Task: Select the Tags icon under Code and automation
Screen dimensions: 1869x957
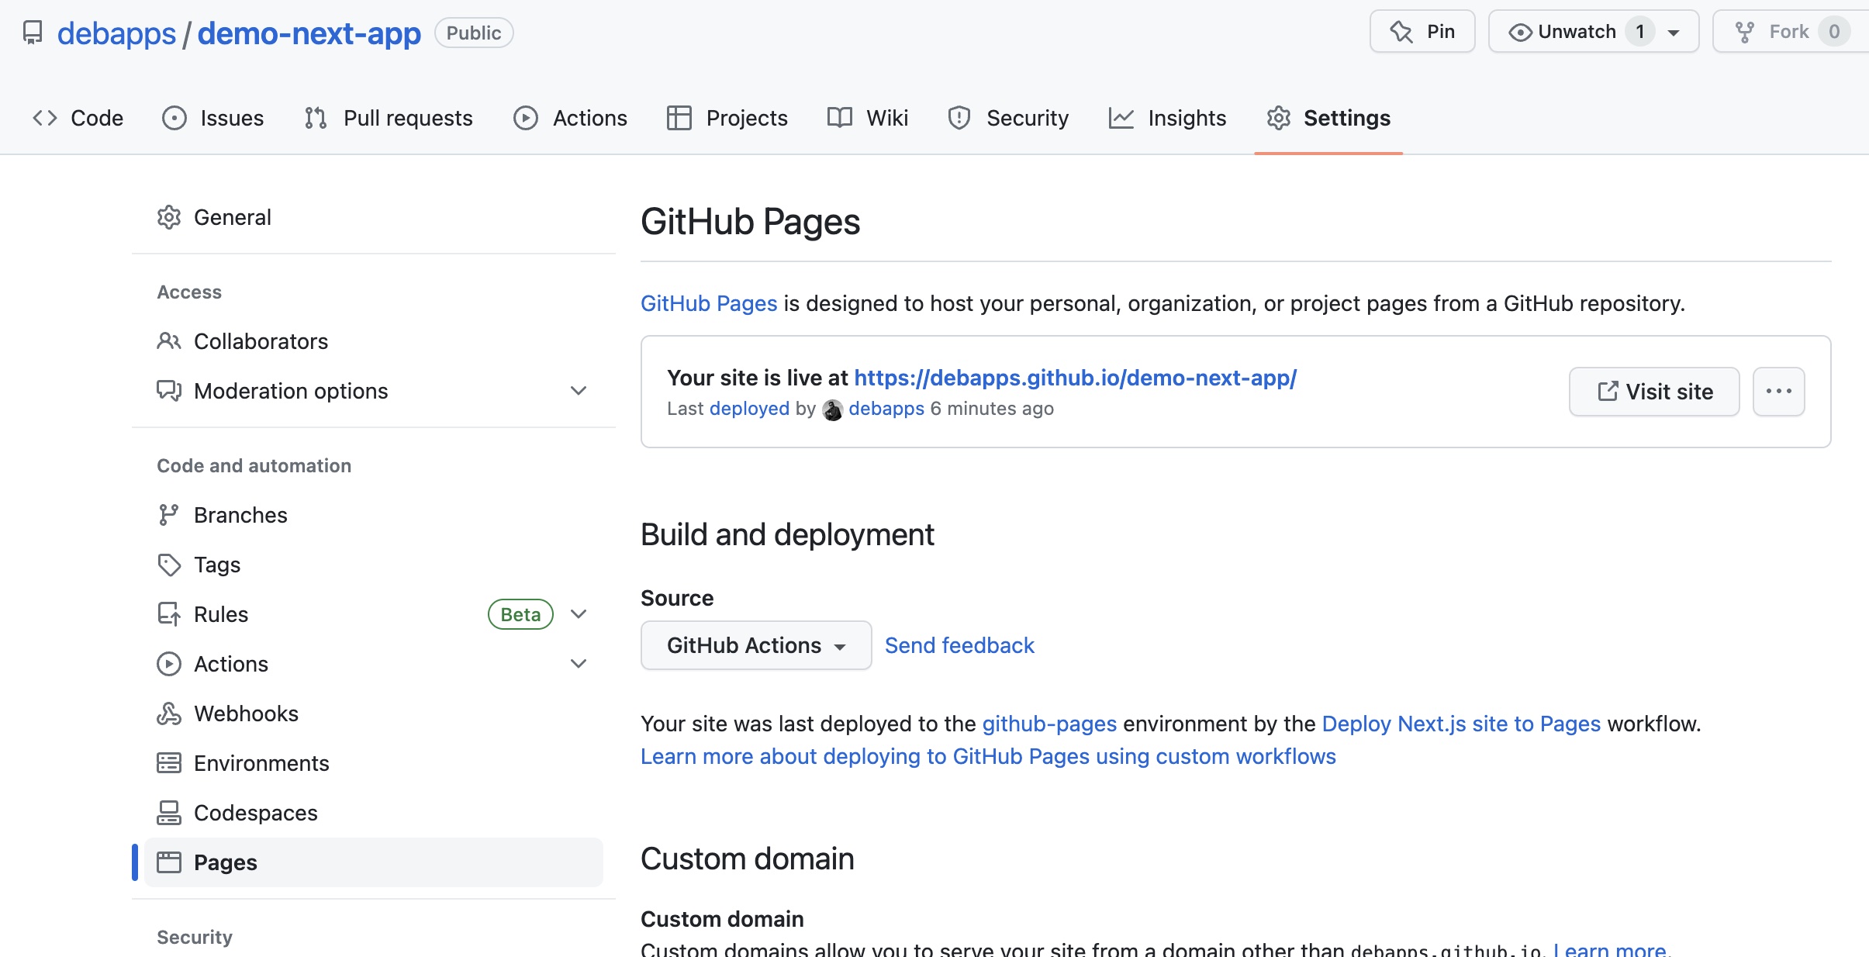Action: [x=169, y=565]
